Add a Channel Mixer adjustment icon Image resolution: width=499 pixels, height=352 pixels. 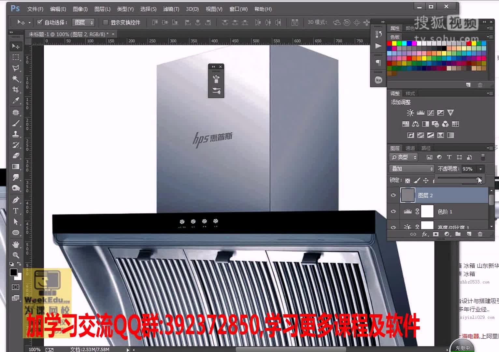445,124
